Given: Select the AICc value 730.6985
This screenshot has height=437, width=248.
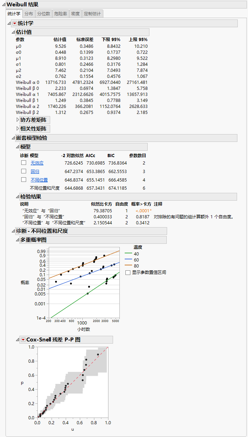Looking at the screenshot, I should (95, 163).
